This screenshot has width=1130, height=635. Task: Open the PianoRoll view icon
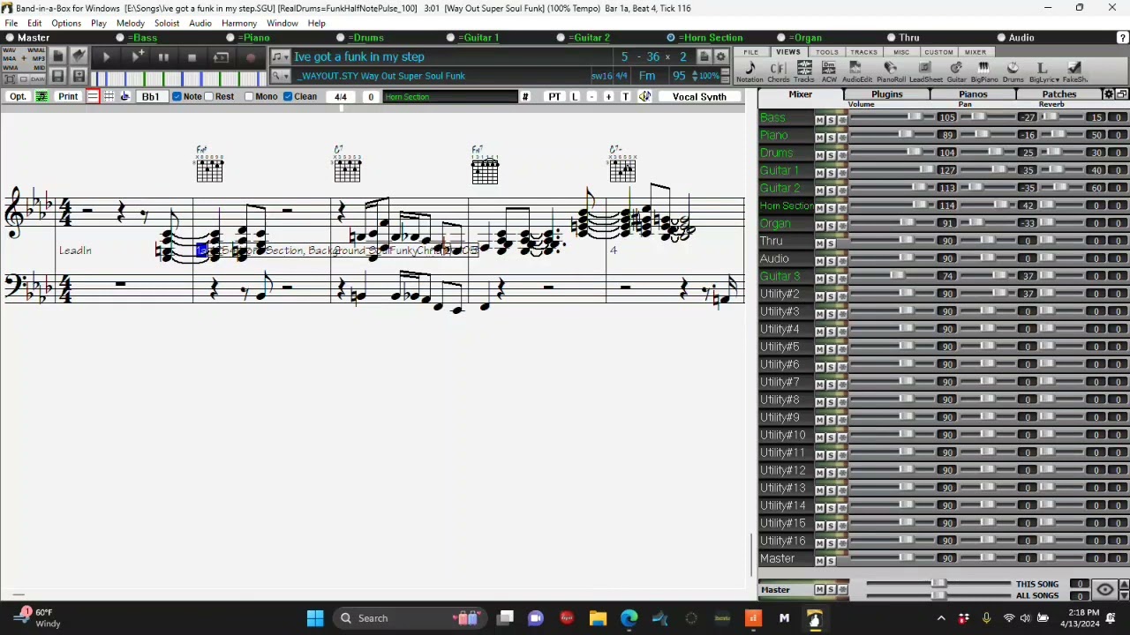coord(891,71)
